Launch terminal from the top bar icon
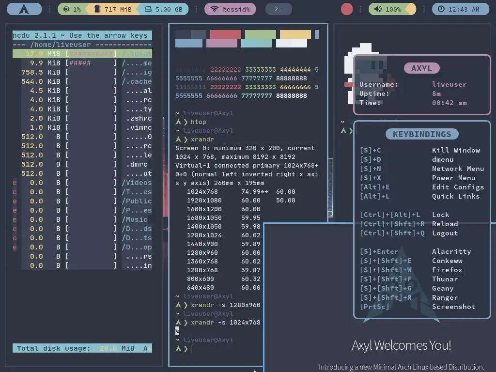 point(279,9)
